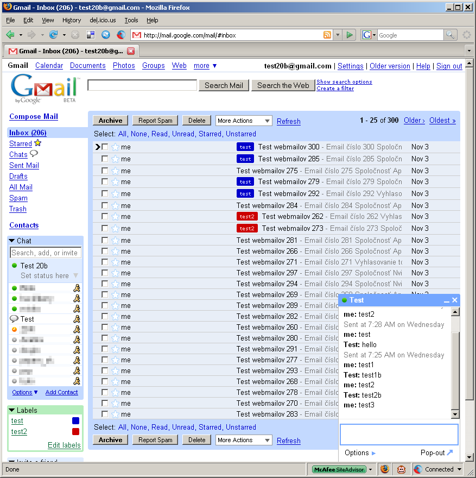476x478 pixels.
Task: Click the AIM icon on the Test contact row
Action: coord(77,319)
